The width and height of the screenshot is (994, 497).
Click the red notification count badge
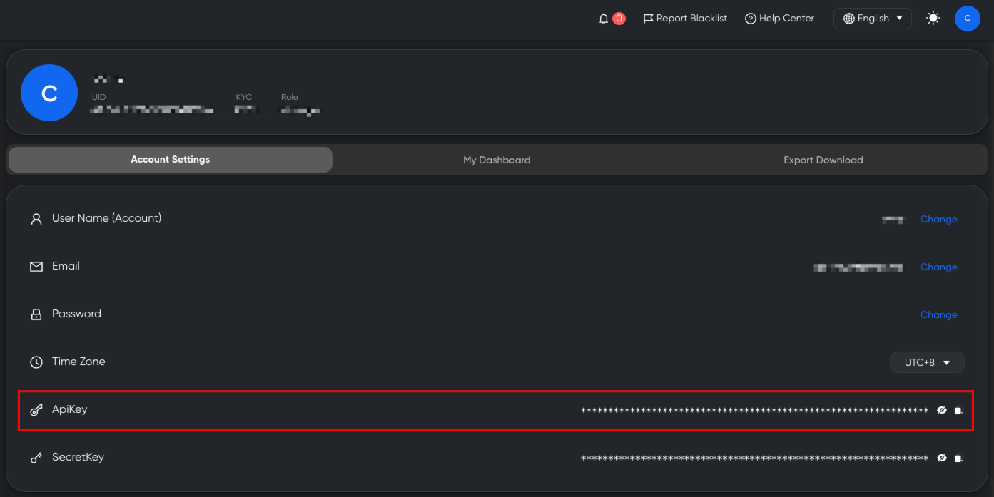coord(619,19)
